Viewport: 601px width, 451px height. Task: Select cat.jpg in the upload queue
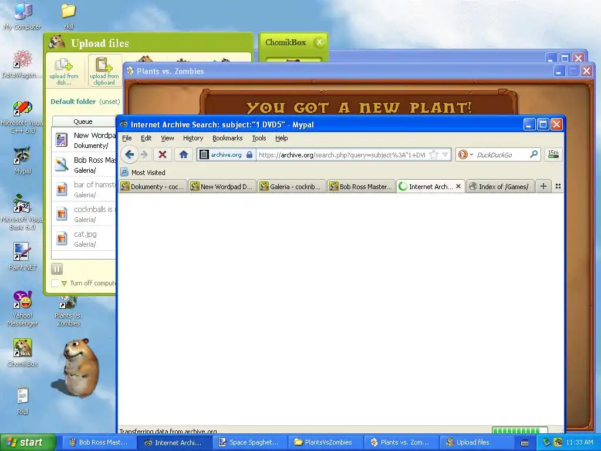coord(83,238)
